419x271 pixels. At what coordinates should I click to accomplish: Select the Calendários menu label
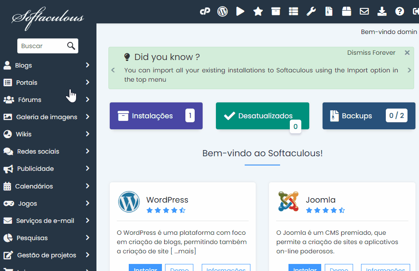(x=34, y=186)
